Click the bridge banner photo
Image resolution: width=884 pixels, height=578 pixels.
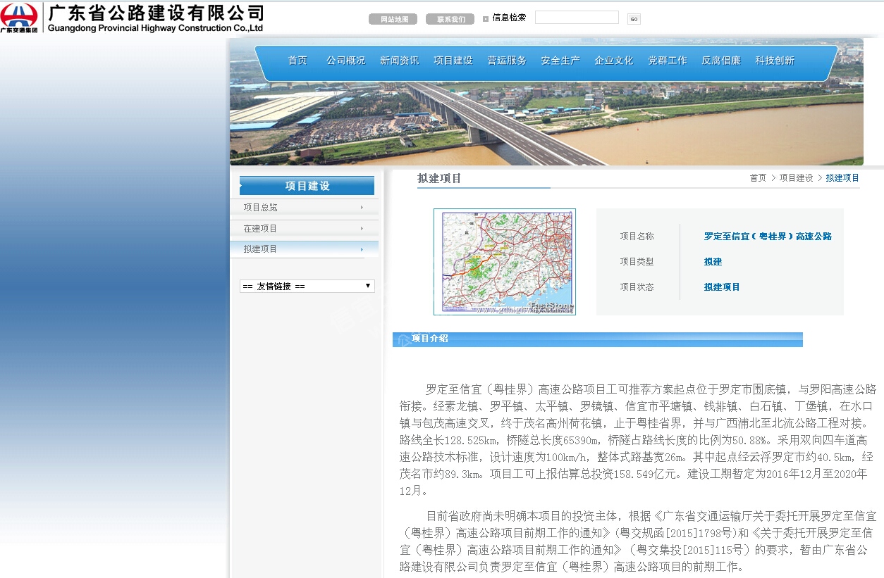(546, 102)
